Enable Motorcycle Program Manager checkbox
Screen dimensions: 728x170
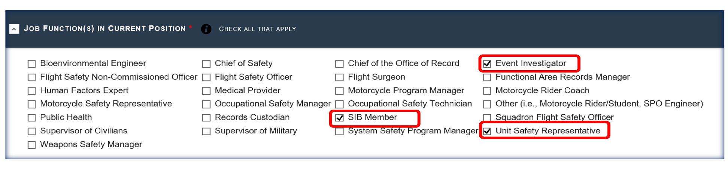click(339, 91)
